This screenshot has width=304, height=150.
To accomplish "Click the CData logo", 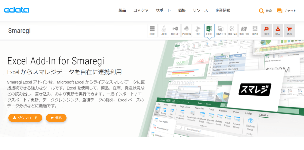I will pos(16,10).
